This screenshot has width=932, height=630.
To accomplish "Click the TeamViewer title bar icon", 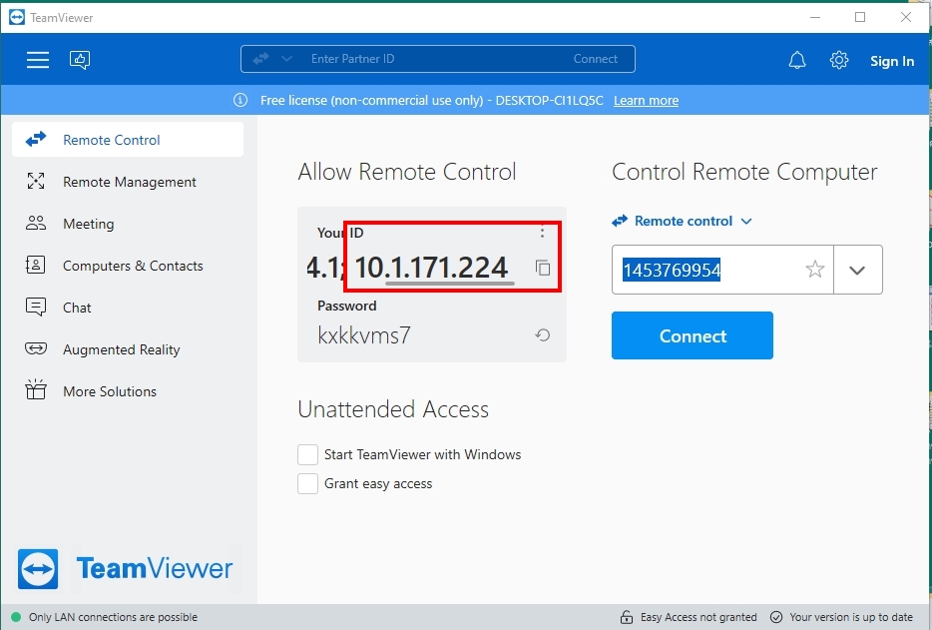I will [17, 17].
